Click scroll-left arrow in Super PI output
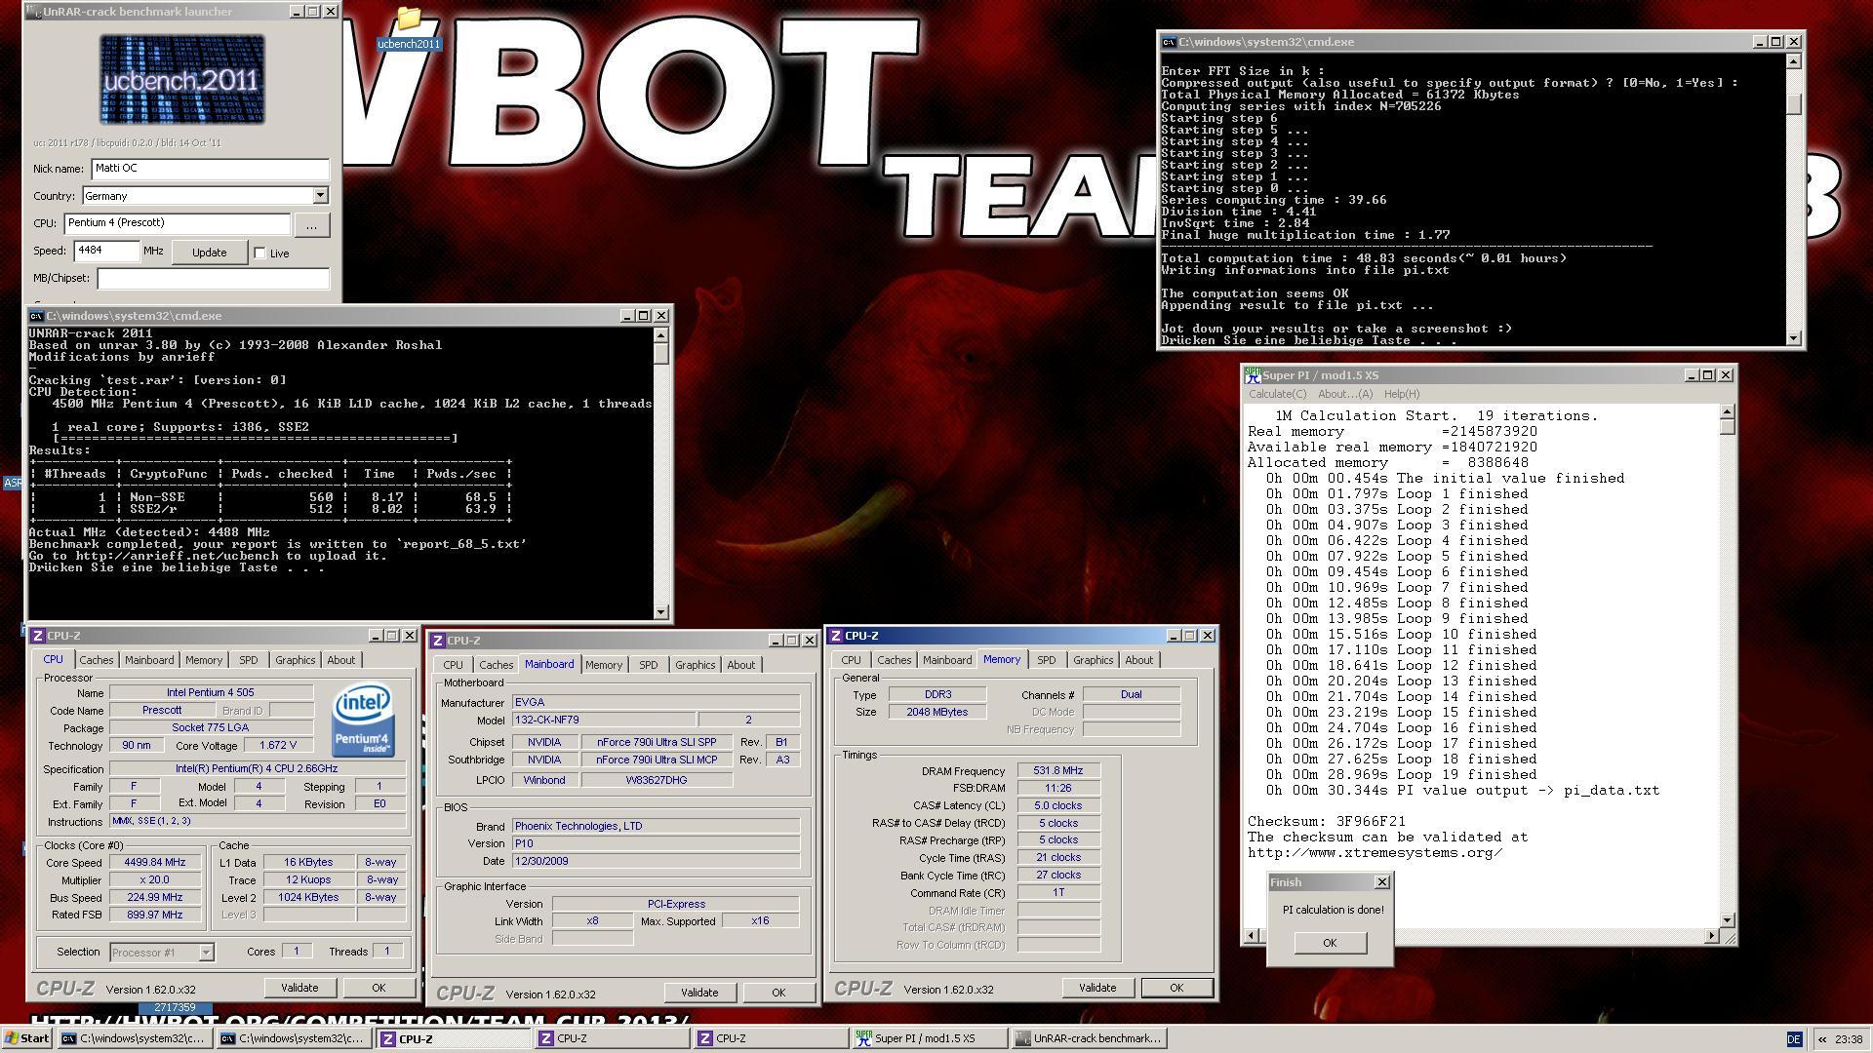The image size is (1873, 1053). point(1252,936)
